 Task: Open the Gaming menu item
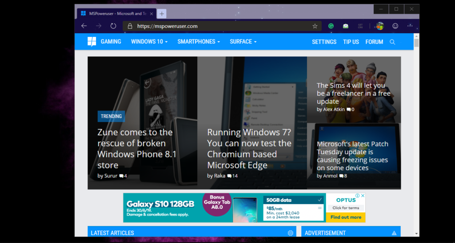point(111,42)
